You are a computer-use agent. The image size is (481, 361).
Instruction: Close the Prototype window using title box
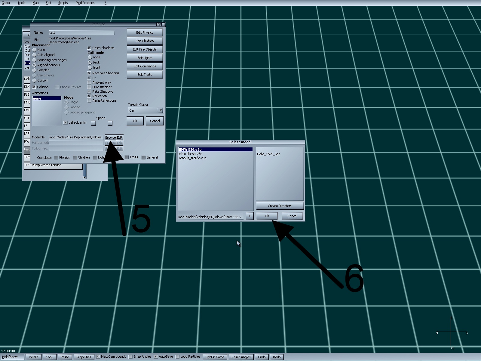point(163,24)
